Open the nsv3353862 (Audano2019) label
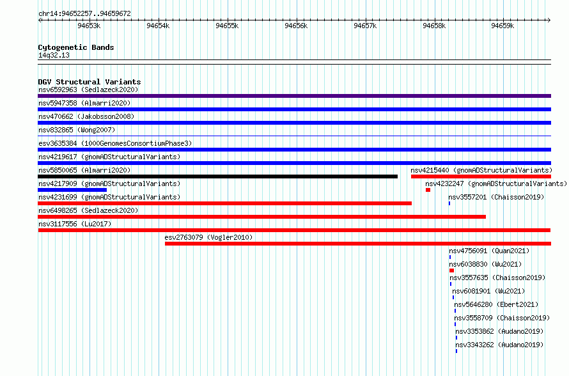The image size is (569, 376). [499, 331]
